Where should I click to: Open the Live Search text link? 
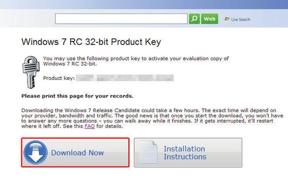pos(240,20)
